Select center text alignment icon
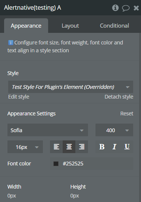This screenshot has width=141, height=202. 69,147
